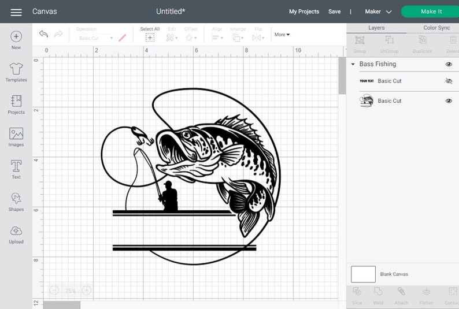Collapse the Bass Fishing layer group

pos(353,64)
